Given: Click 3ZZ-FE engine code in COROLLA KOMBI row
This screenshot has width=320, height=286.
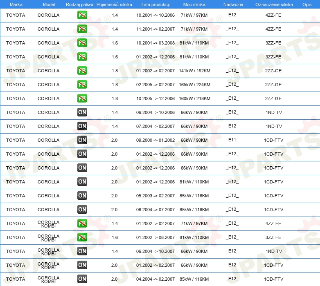Looking at the screenshot, I should pyautogui.click(x=273, y=237).
